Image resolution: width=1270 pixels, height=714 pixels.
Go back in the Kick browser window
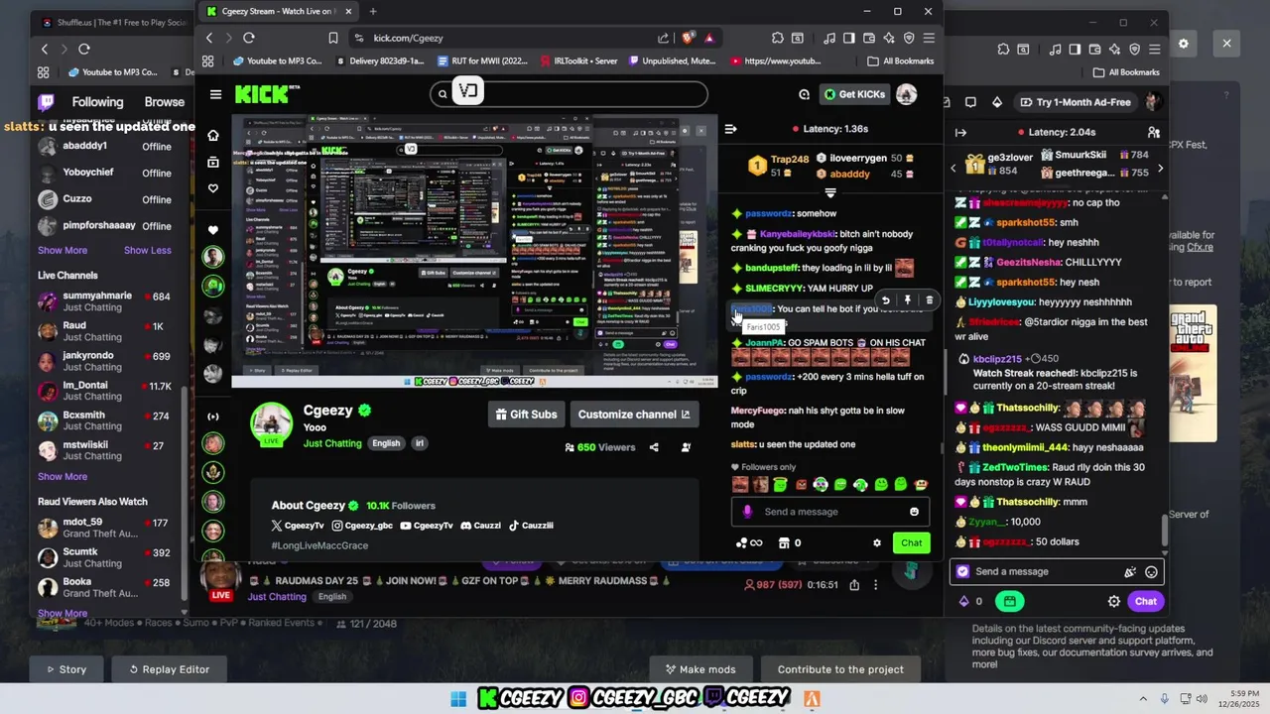(x=209, y=38)
